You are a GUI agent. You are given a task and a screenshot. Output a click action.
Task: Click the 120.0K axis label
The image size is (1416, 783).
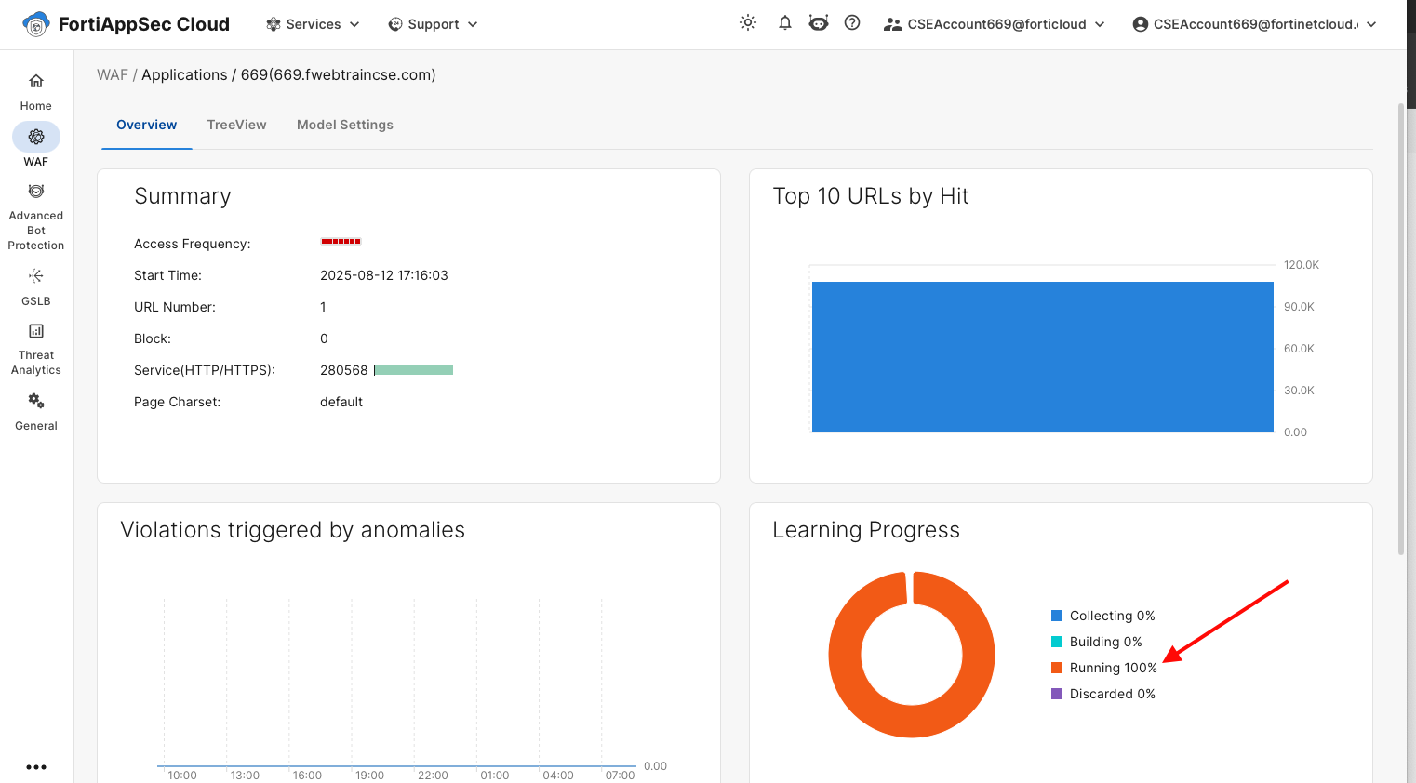1302,265
